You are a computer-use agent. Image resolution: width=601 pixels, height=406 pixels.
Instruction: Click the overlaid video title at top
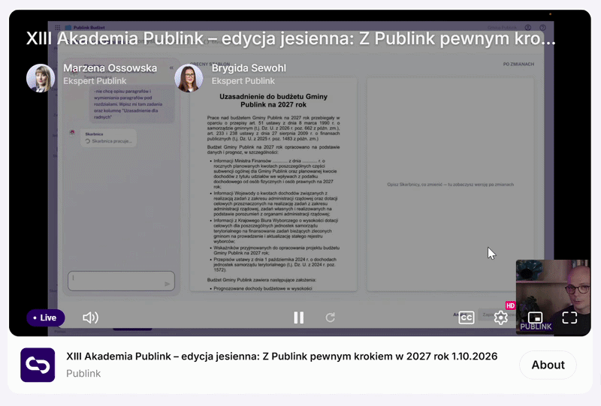pos(291,38)
